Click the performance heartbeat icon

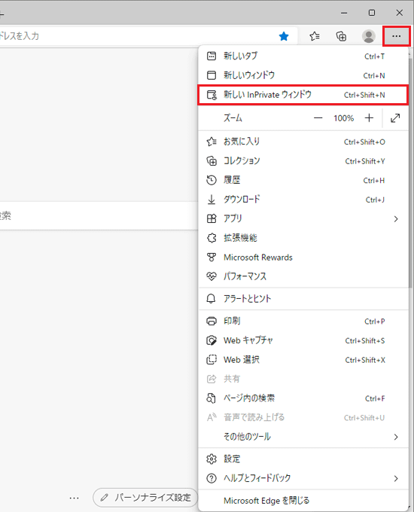[212, 276]
